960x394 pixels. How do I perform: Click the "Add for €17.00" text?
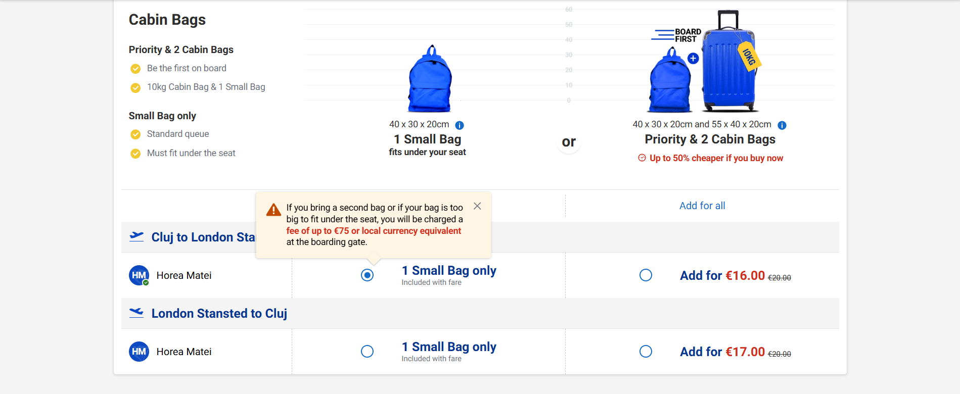pos(722,352)
